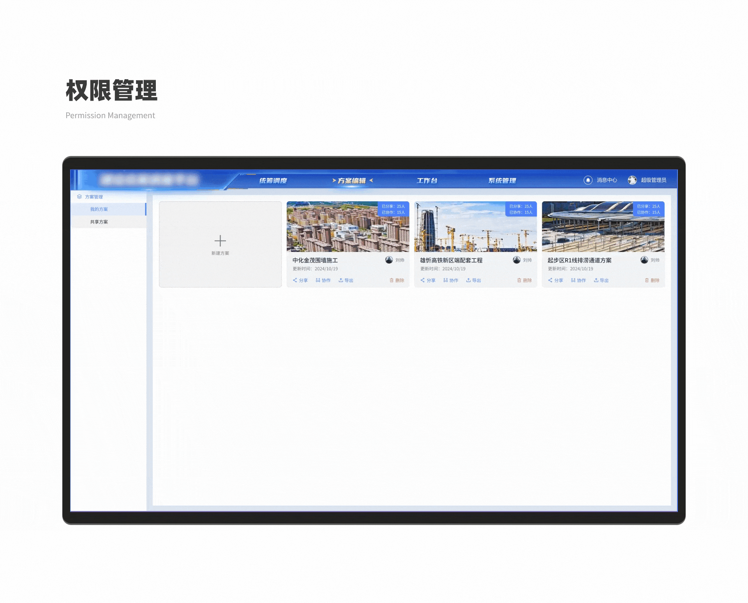Open collaboration for 中化金茂围墙施工 plan
Screen dimensions: 748x603
pos(323,280)
